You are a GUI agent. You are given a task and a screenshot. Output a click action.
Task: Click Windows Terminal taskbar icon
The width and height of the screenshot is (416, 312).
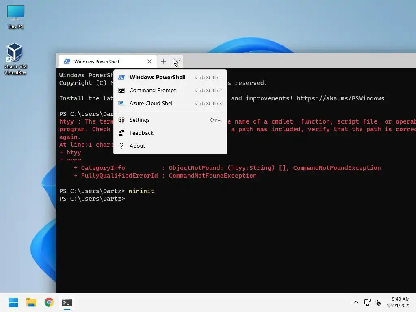pos(67,302)
